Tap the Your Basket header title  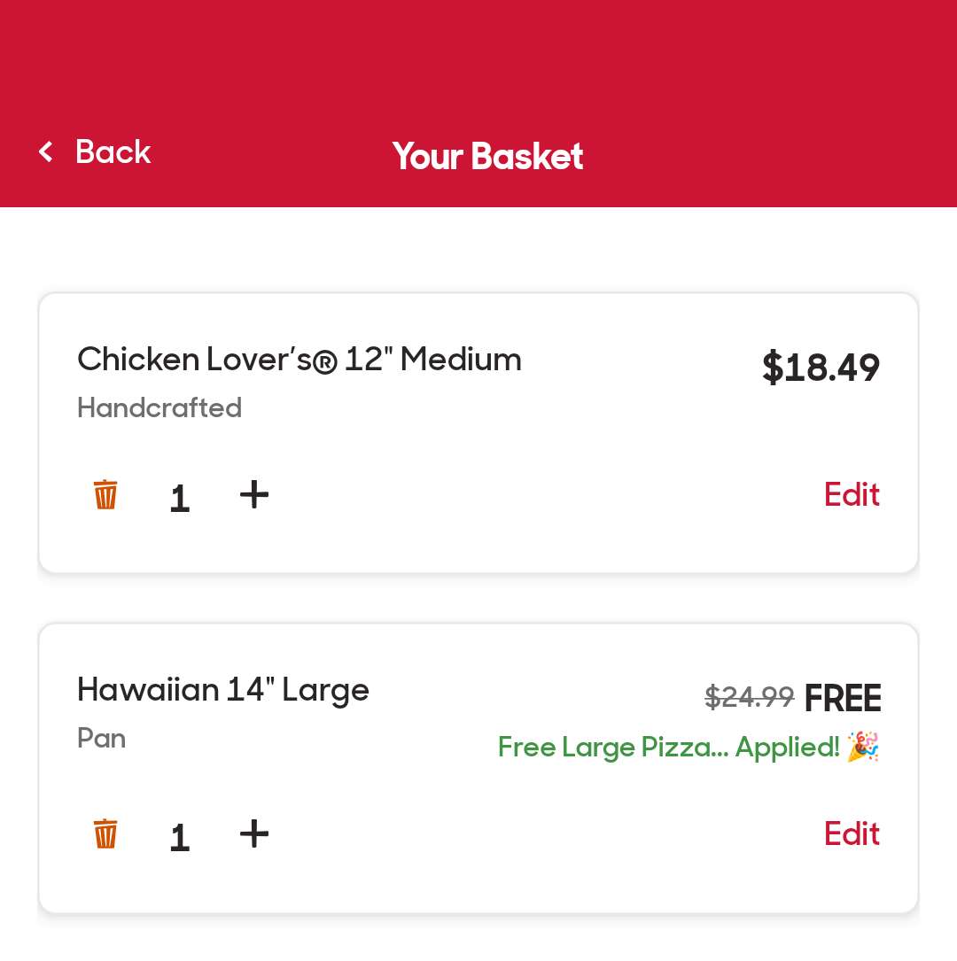(x=487, y=157)
